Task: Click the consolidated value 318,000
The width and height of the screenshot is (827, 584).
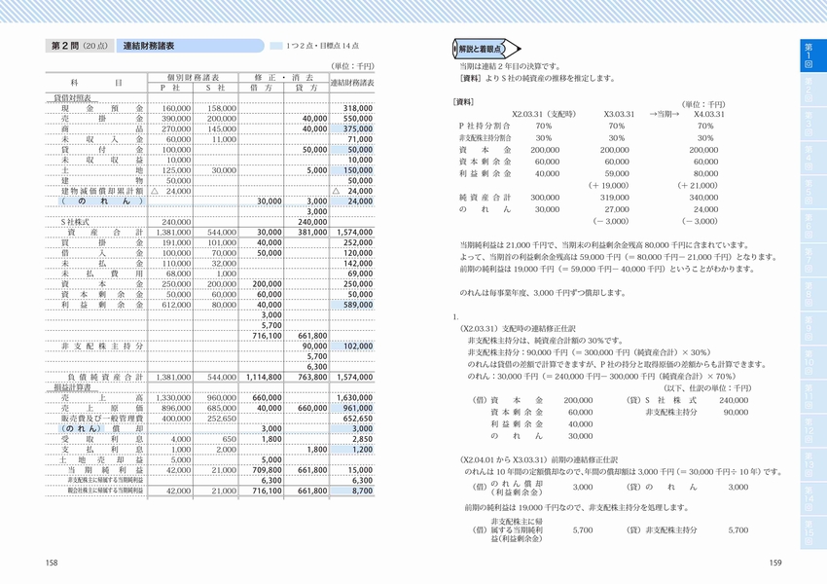Action: 358,108
